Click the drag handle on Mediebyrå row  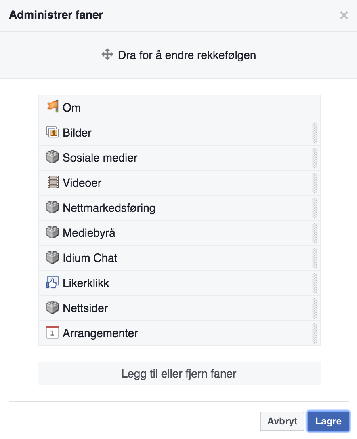click(x=315, y=233)
